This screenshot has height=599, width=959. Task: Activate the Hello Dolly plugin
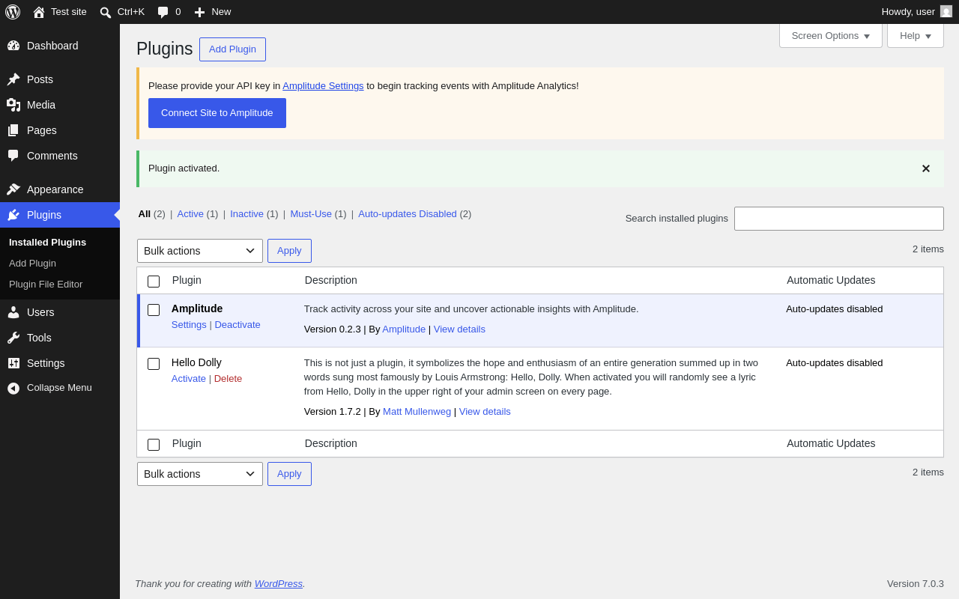click(x=189, y=379)
